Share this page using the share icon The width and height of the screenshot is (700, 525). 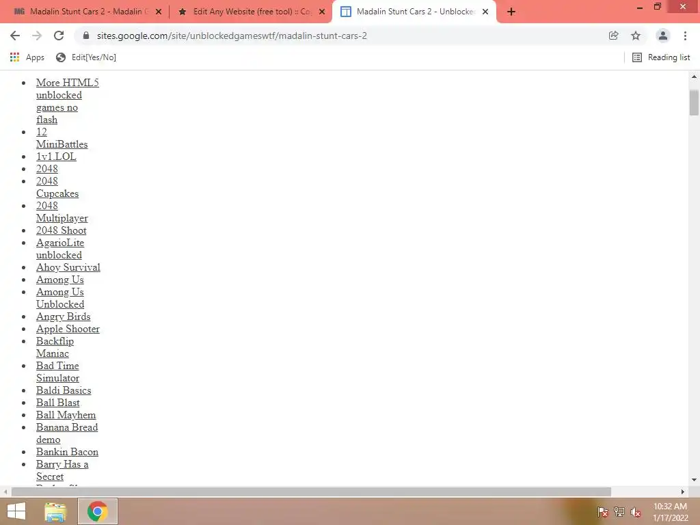tap(613, 36)
